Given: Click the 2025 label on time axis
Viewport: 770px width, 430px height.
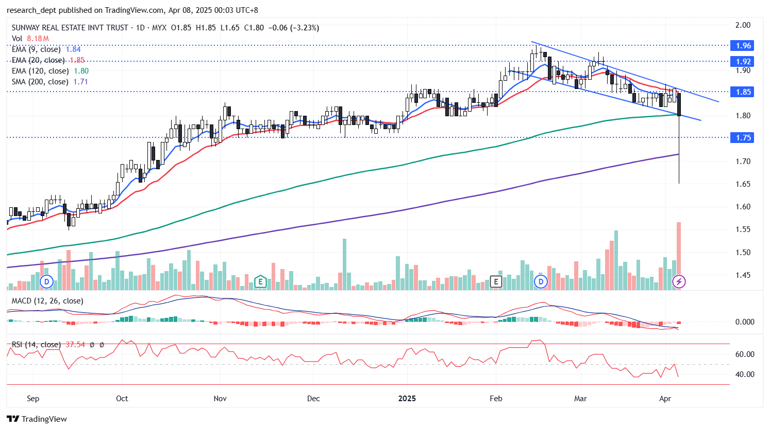Looking at the screenshot, I should 407,399.
